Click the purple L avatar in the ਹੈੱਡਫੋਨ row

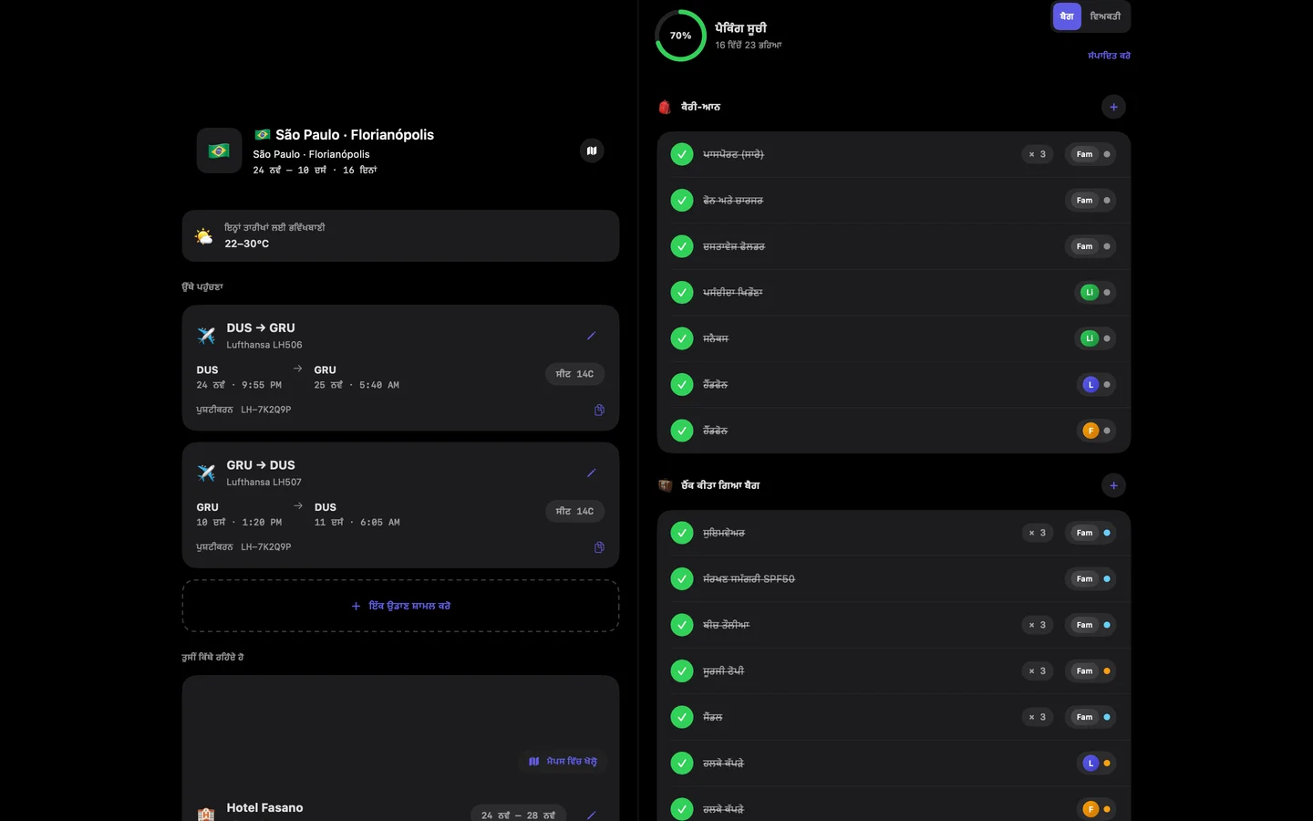pyautogui.click(x=1091, y=384)
